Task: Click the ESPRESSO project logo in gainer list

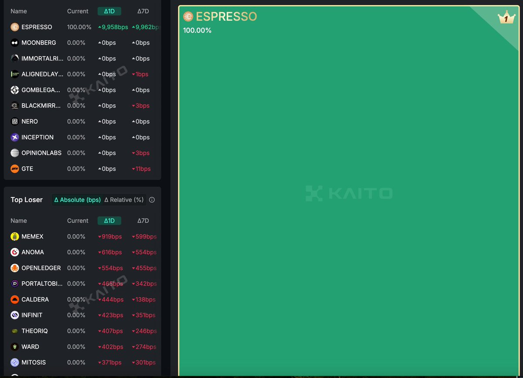Action: 15,27
